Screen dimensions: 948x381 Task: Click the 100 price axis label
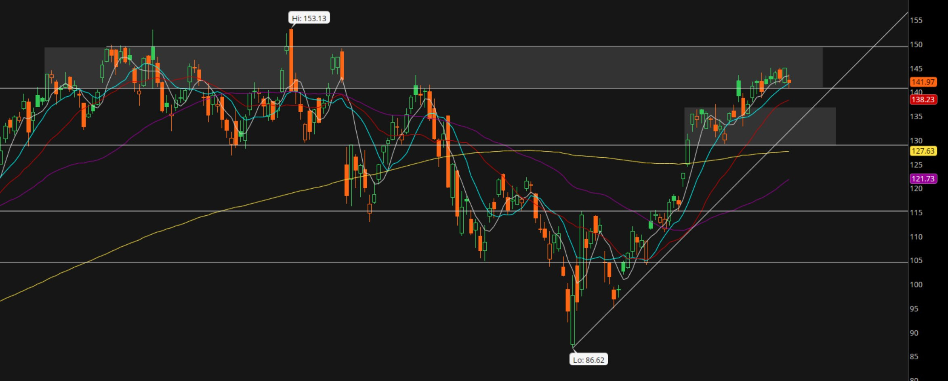916,285
